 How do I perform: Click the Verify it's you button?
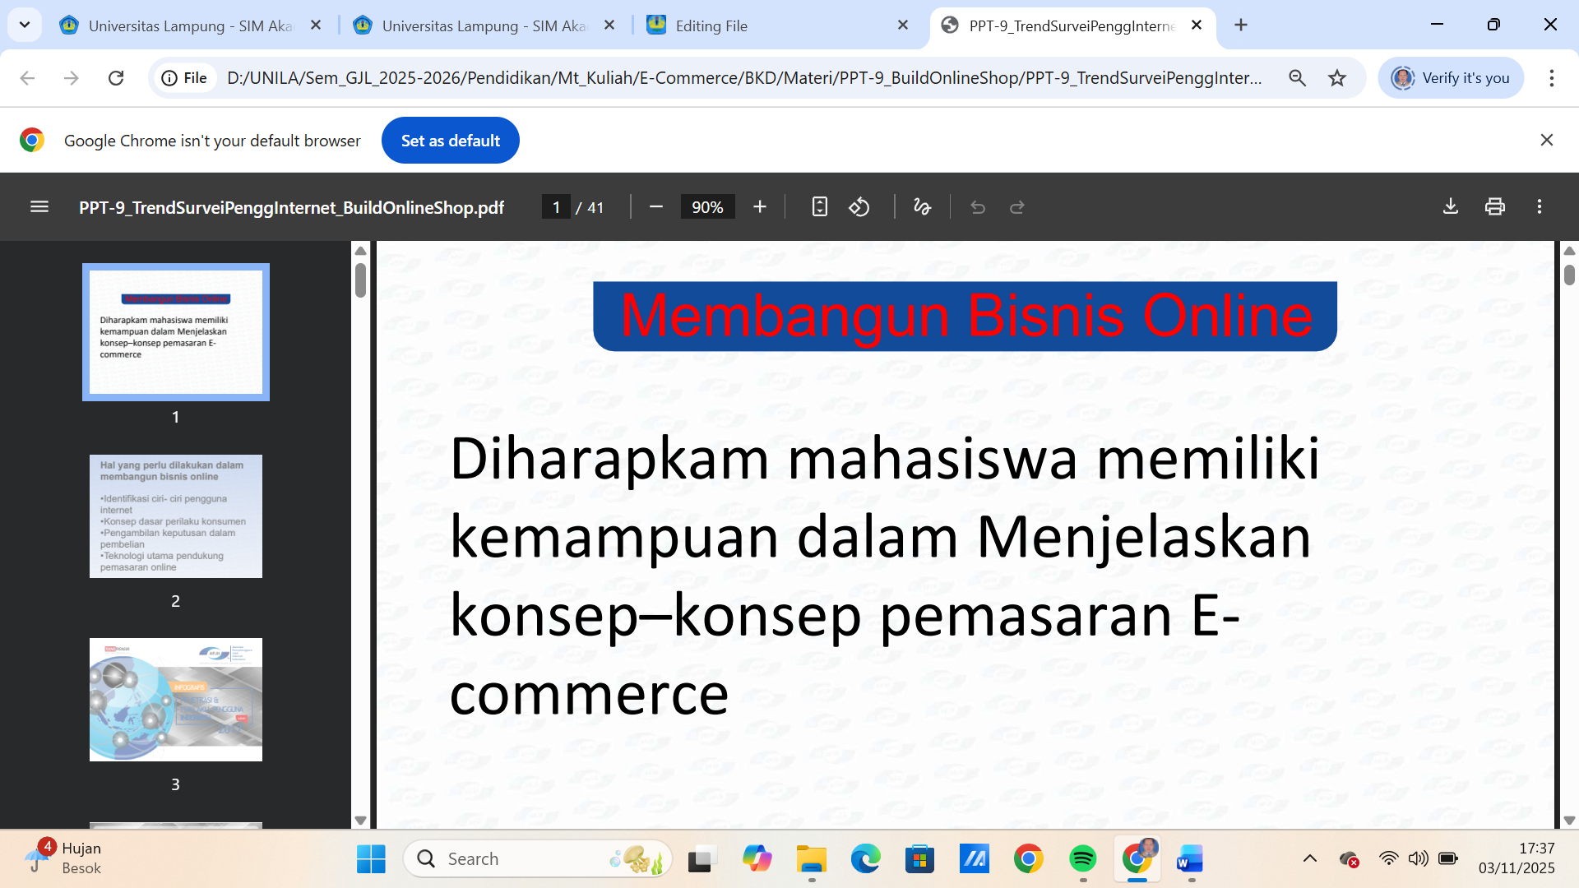1452,78
